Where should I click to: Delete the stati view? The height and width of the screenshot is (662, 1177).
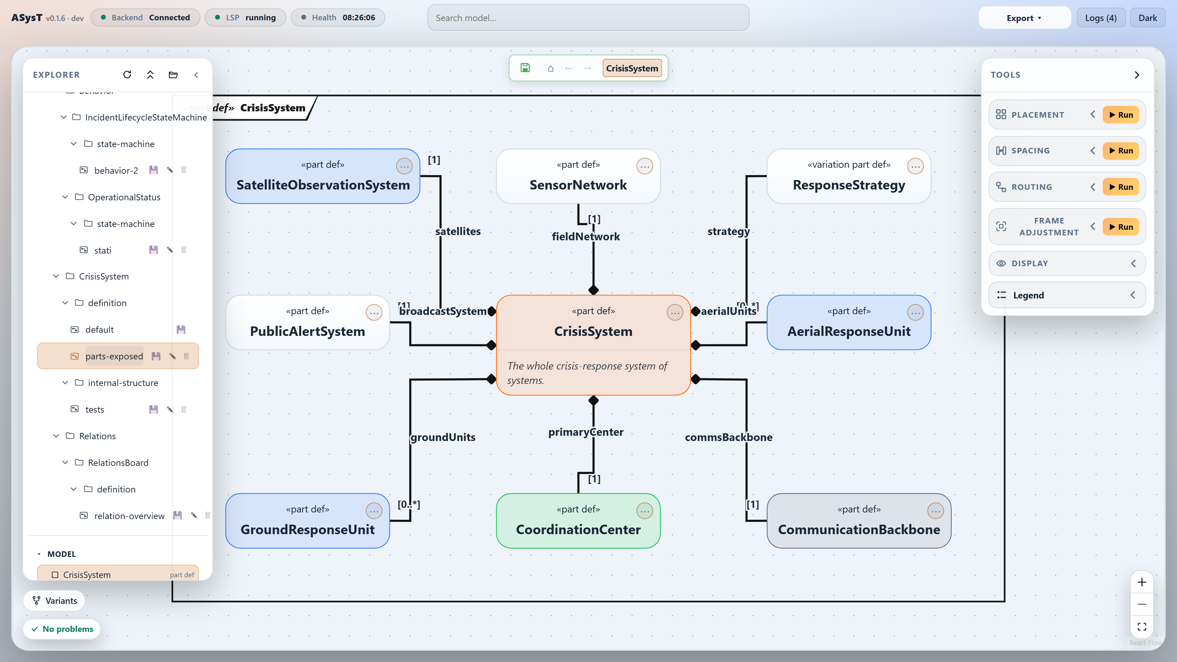coord(184,250)
